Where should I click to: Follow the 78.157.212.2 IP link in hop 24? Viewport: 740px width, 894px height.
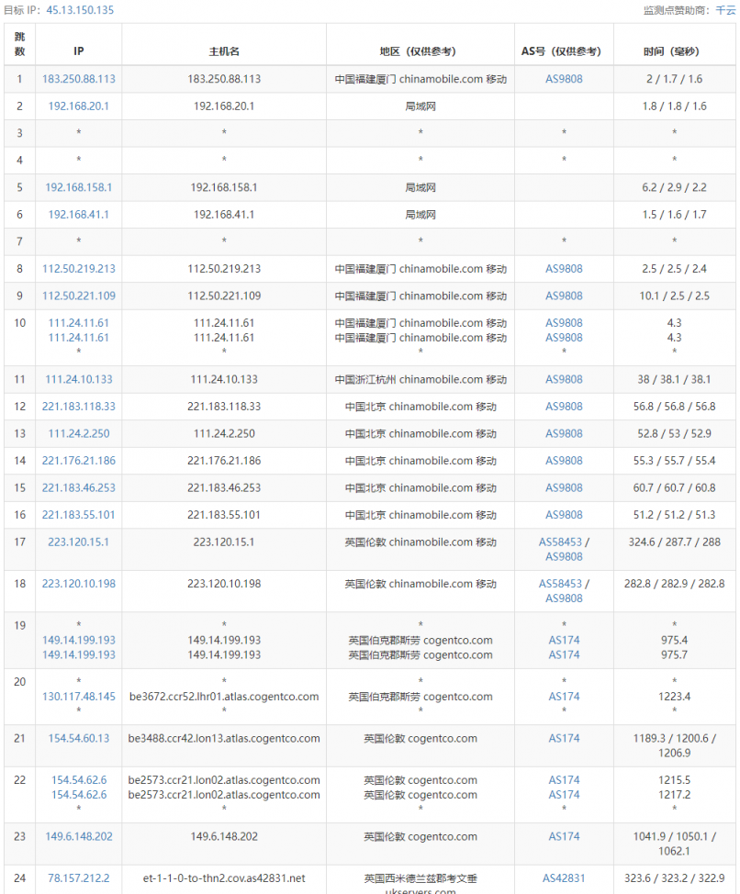click(x=79, y=878)
